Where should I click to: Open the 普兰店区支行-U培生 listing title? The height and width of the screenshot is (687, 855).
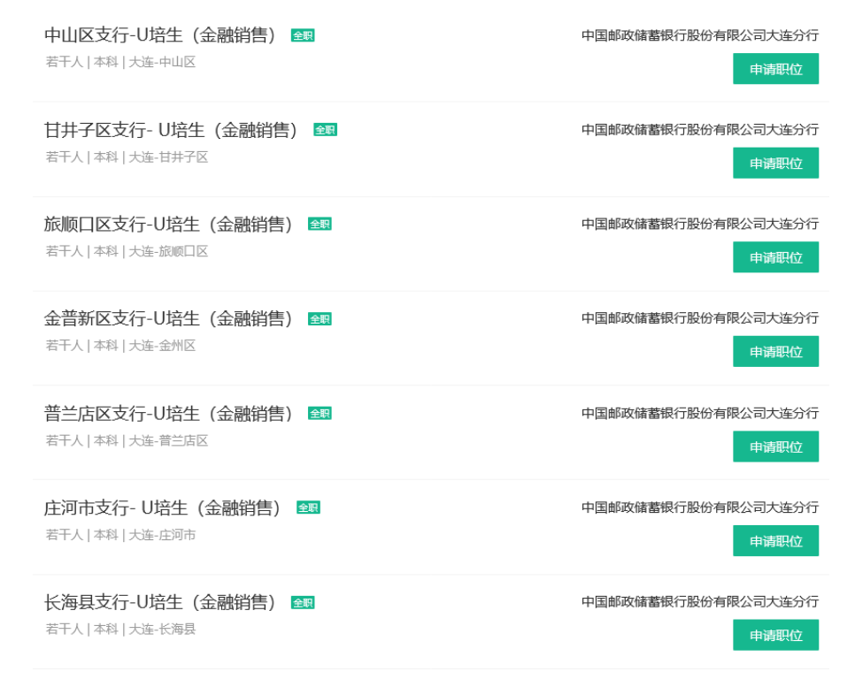[169, 413]
